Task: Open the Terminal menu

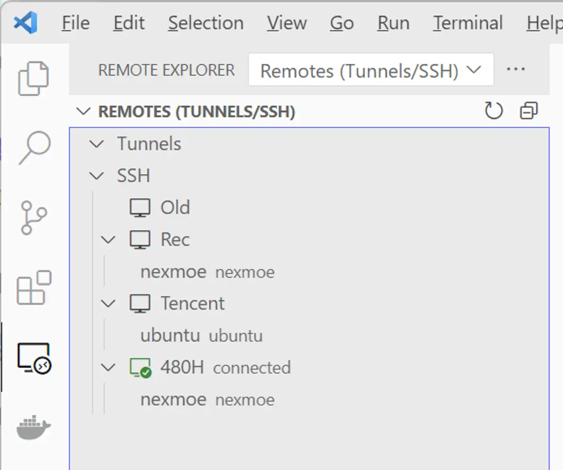Action: (468, 23)
